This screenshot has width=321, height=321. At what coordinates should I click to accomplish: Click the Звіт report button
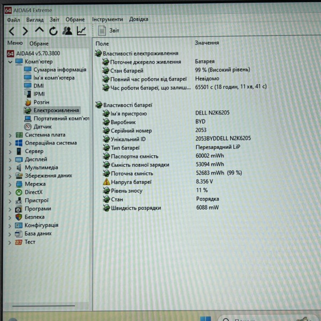(x=109, y=30)
